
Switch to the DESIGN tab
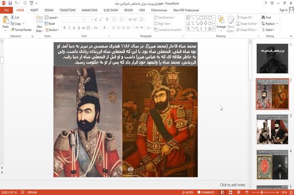coord(49,10)
